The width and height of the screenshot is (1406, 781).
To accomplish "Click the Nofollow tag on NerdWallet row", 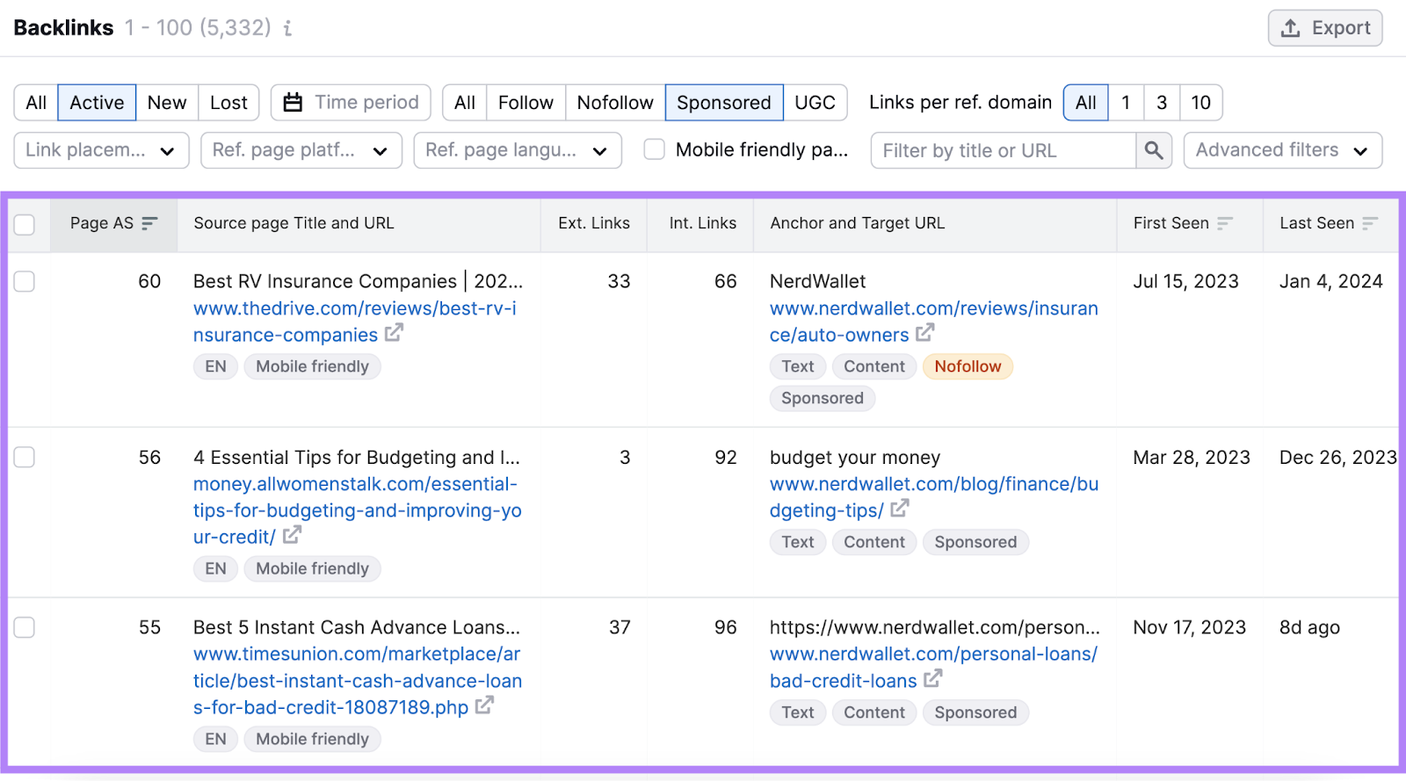I will 968,366.
